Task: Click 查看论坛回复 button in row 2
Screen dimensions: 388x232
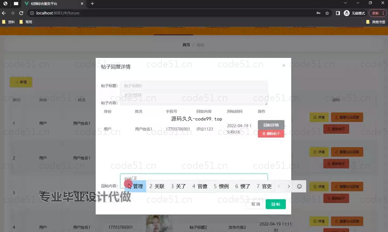Action: 347,152
